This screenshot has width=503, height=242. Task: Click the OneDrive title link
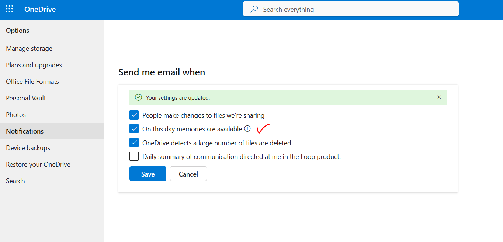pyautogui.click(x=40, y=10)
